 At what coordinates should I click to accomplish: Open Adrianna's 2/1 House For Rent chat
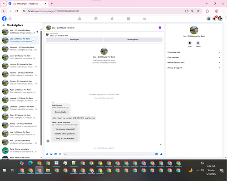(x=20, y=49)
